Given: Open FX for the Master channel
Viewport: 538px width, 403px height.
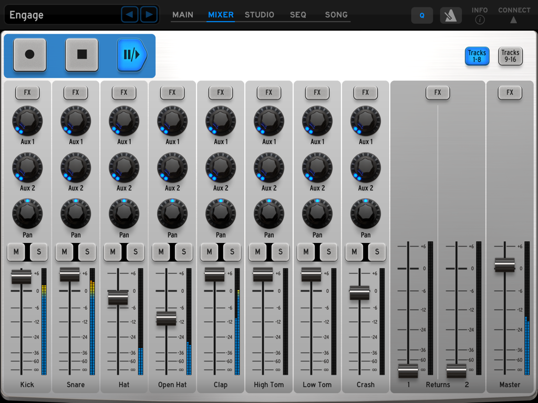Looking at the screenshot, I should tap(509, 92).
